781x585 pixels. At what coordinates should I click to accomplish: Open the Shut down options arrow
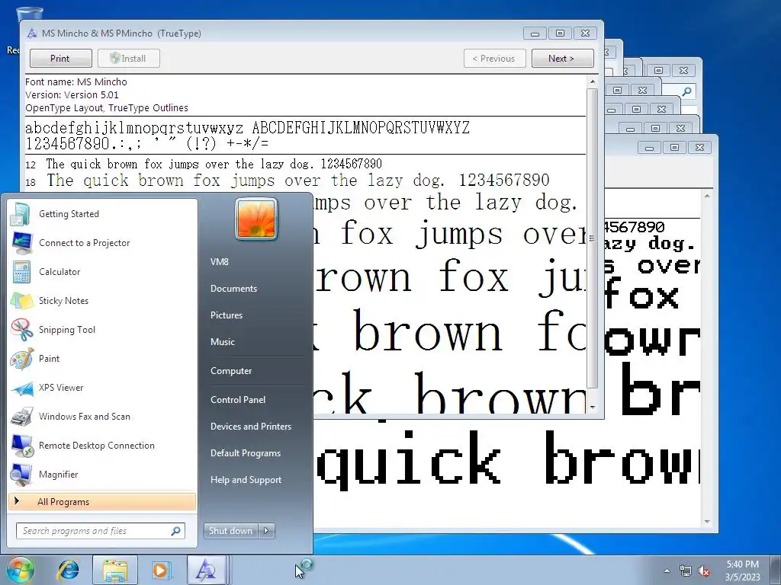click(266, 531)
